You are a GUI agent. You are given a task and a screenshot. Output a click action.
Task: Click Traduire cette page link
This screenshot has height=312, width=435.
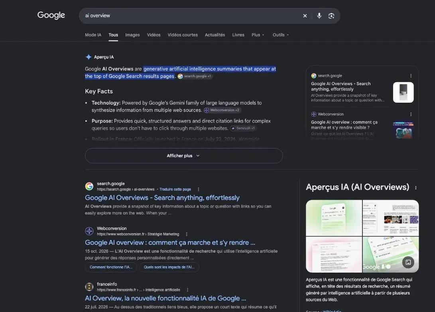(175, 189)
